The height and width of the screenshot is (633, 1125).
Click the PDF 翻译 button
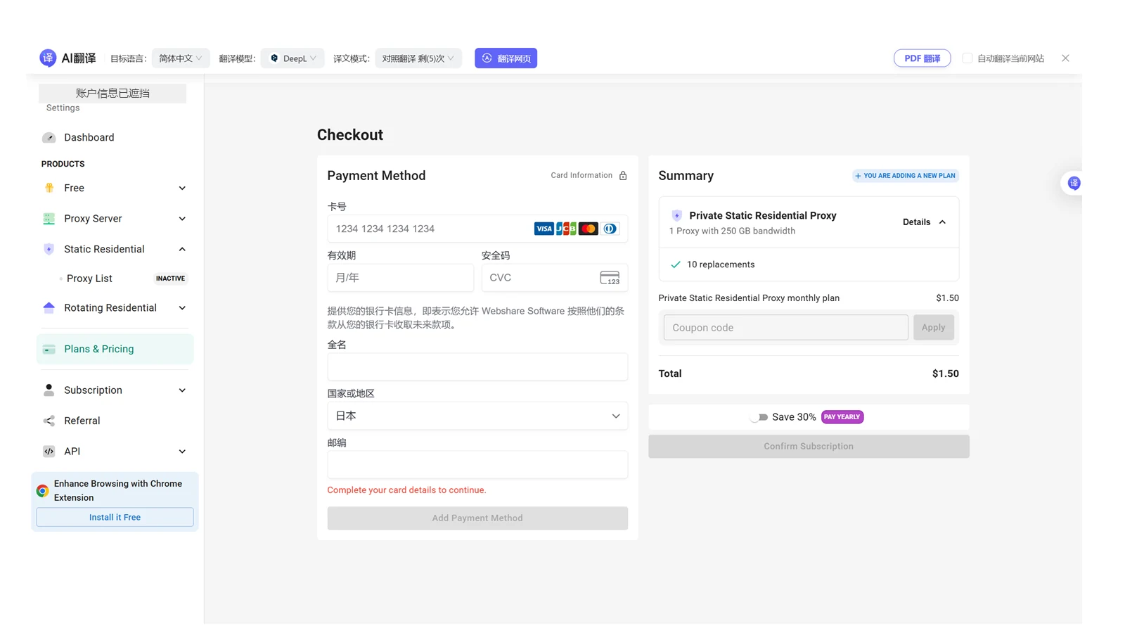coord(922,58)
